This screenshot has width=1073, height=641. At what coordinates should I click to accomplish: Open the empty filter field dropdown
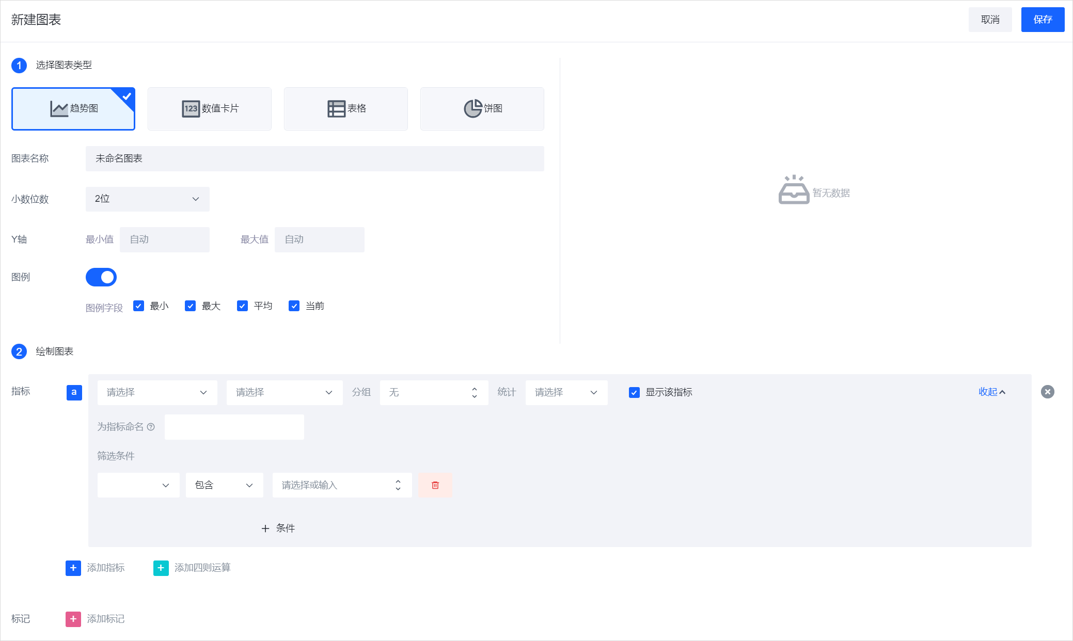pos(138,485)
